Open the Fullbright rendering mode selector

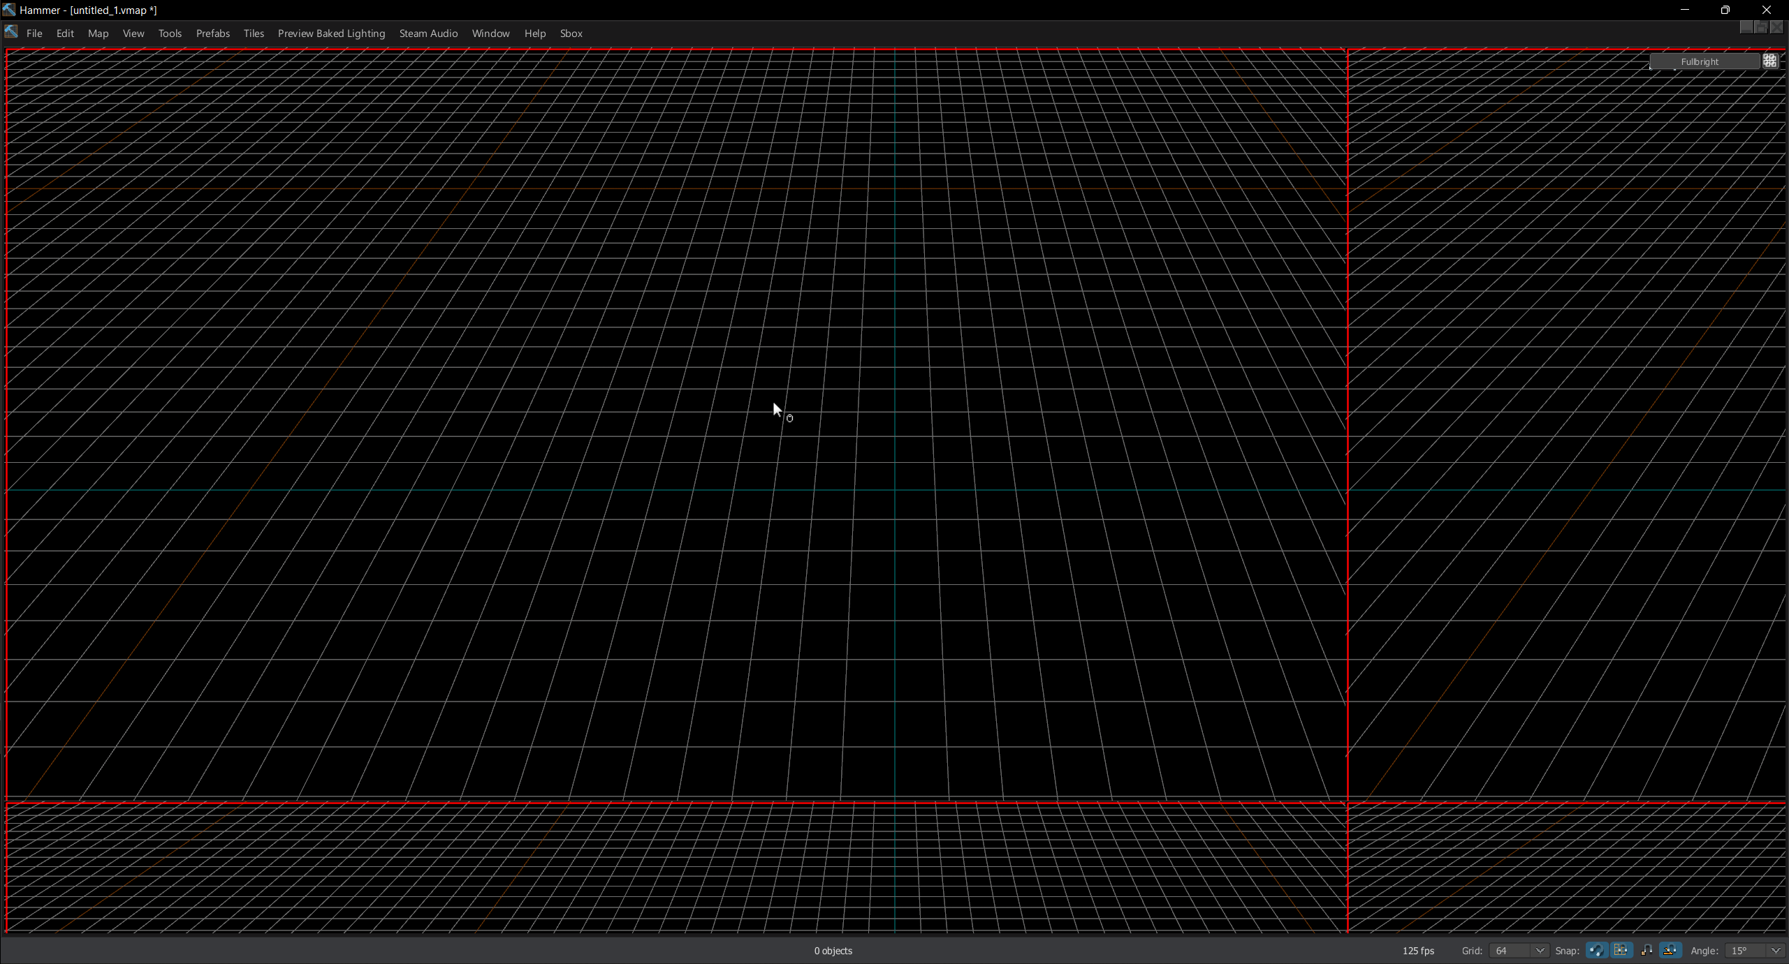tap(1701, 61)
